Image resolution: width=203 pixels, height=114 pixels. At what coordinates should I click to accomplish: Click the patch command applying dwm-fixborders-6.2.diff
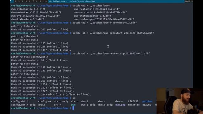(x=104, y=22)
